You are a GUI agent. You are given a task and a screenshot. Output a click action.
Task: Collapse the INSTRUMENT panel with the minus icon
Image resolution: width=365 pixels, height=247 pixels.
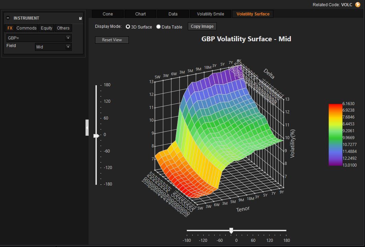pos(8,18)
